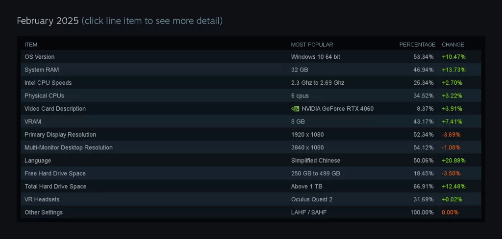Click the February 2025 heading
502x239 pixels.
(48, 21)
